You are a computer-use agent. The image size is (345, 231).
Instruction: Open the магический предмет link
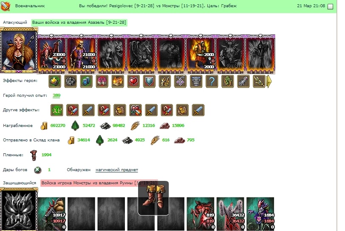click(116, 169)
